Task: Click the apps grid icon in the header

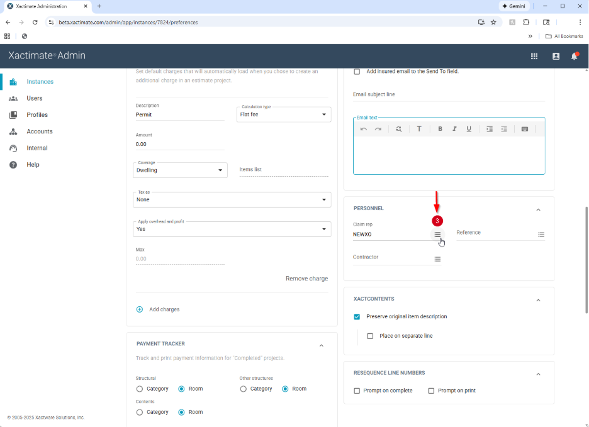Action: tap(534, 56)
